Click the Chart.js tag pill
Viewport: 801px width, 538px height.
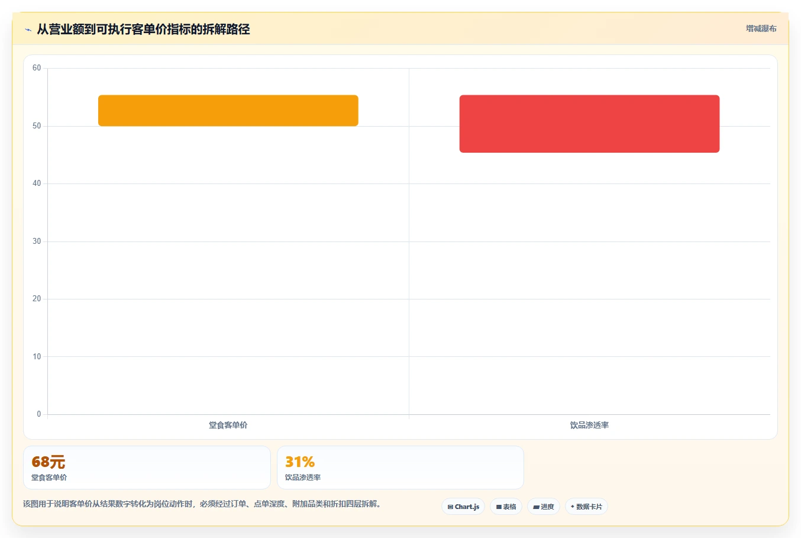coord(463,507)
